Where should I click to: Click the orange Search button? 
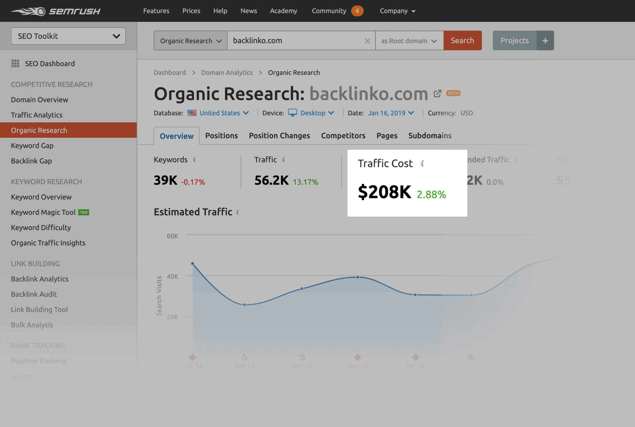[x=462, y=40]
